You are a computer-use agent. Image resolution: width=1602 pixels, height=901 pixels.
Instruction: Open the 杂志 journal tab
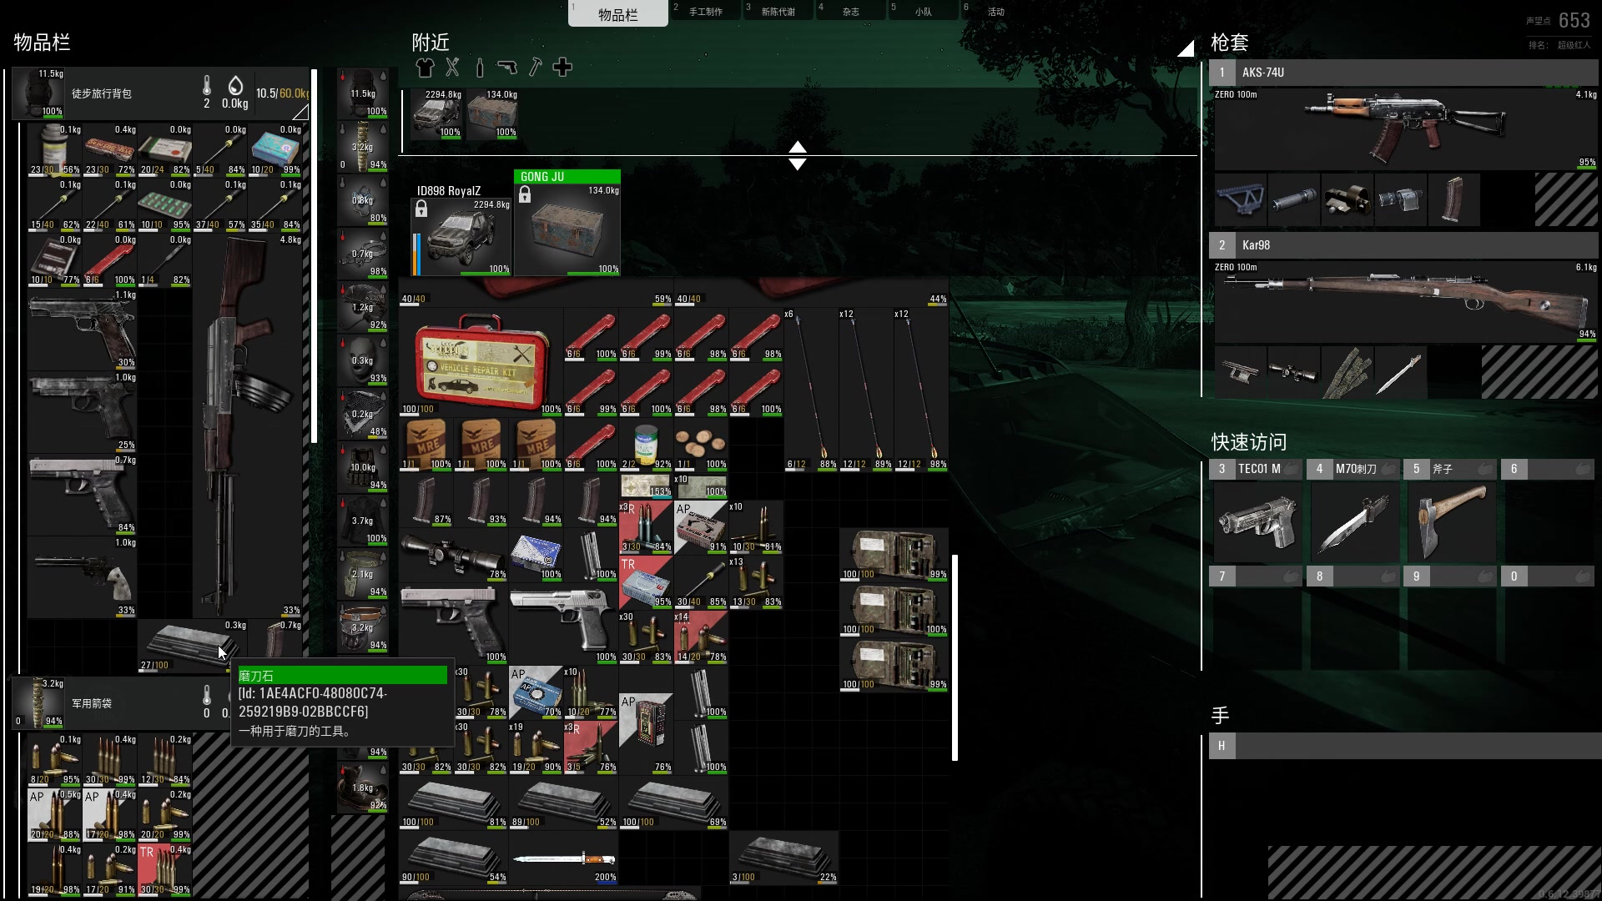tap(851, 12)
